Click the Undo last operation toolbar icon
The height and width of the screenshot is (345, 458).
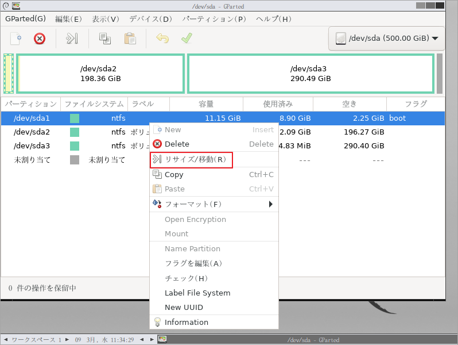[162, 39]
